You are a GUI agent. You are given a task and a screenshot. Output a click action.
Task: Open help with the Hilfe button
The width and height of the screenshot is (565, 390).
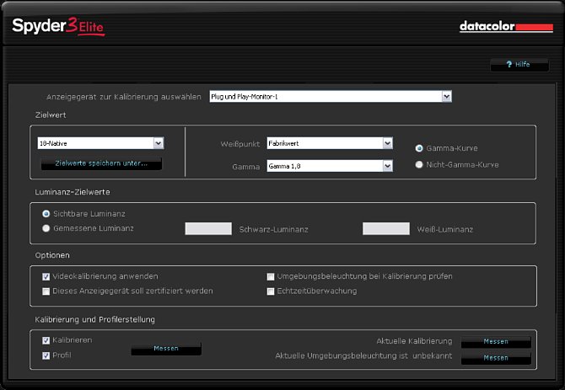(513, 64)
